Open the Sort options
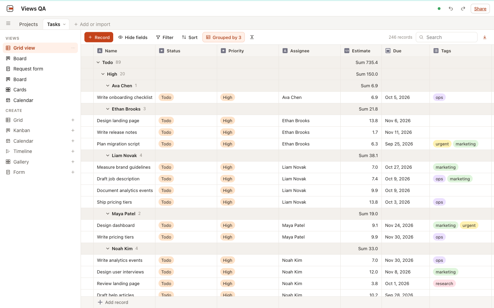This screenshot has width=494, height=308. coord(190,37)
